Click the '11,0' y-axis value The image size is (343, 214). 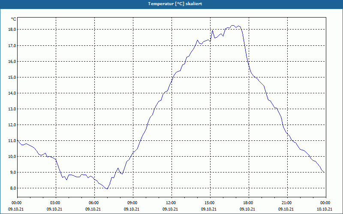point(12,141)
